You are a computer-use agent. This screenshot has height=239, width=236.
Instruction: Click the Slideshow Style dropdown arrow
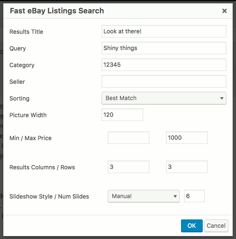175,196
